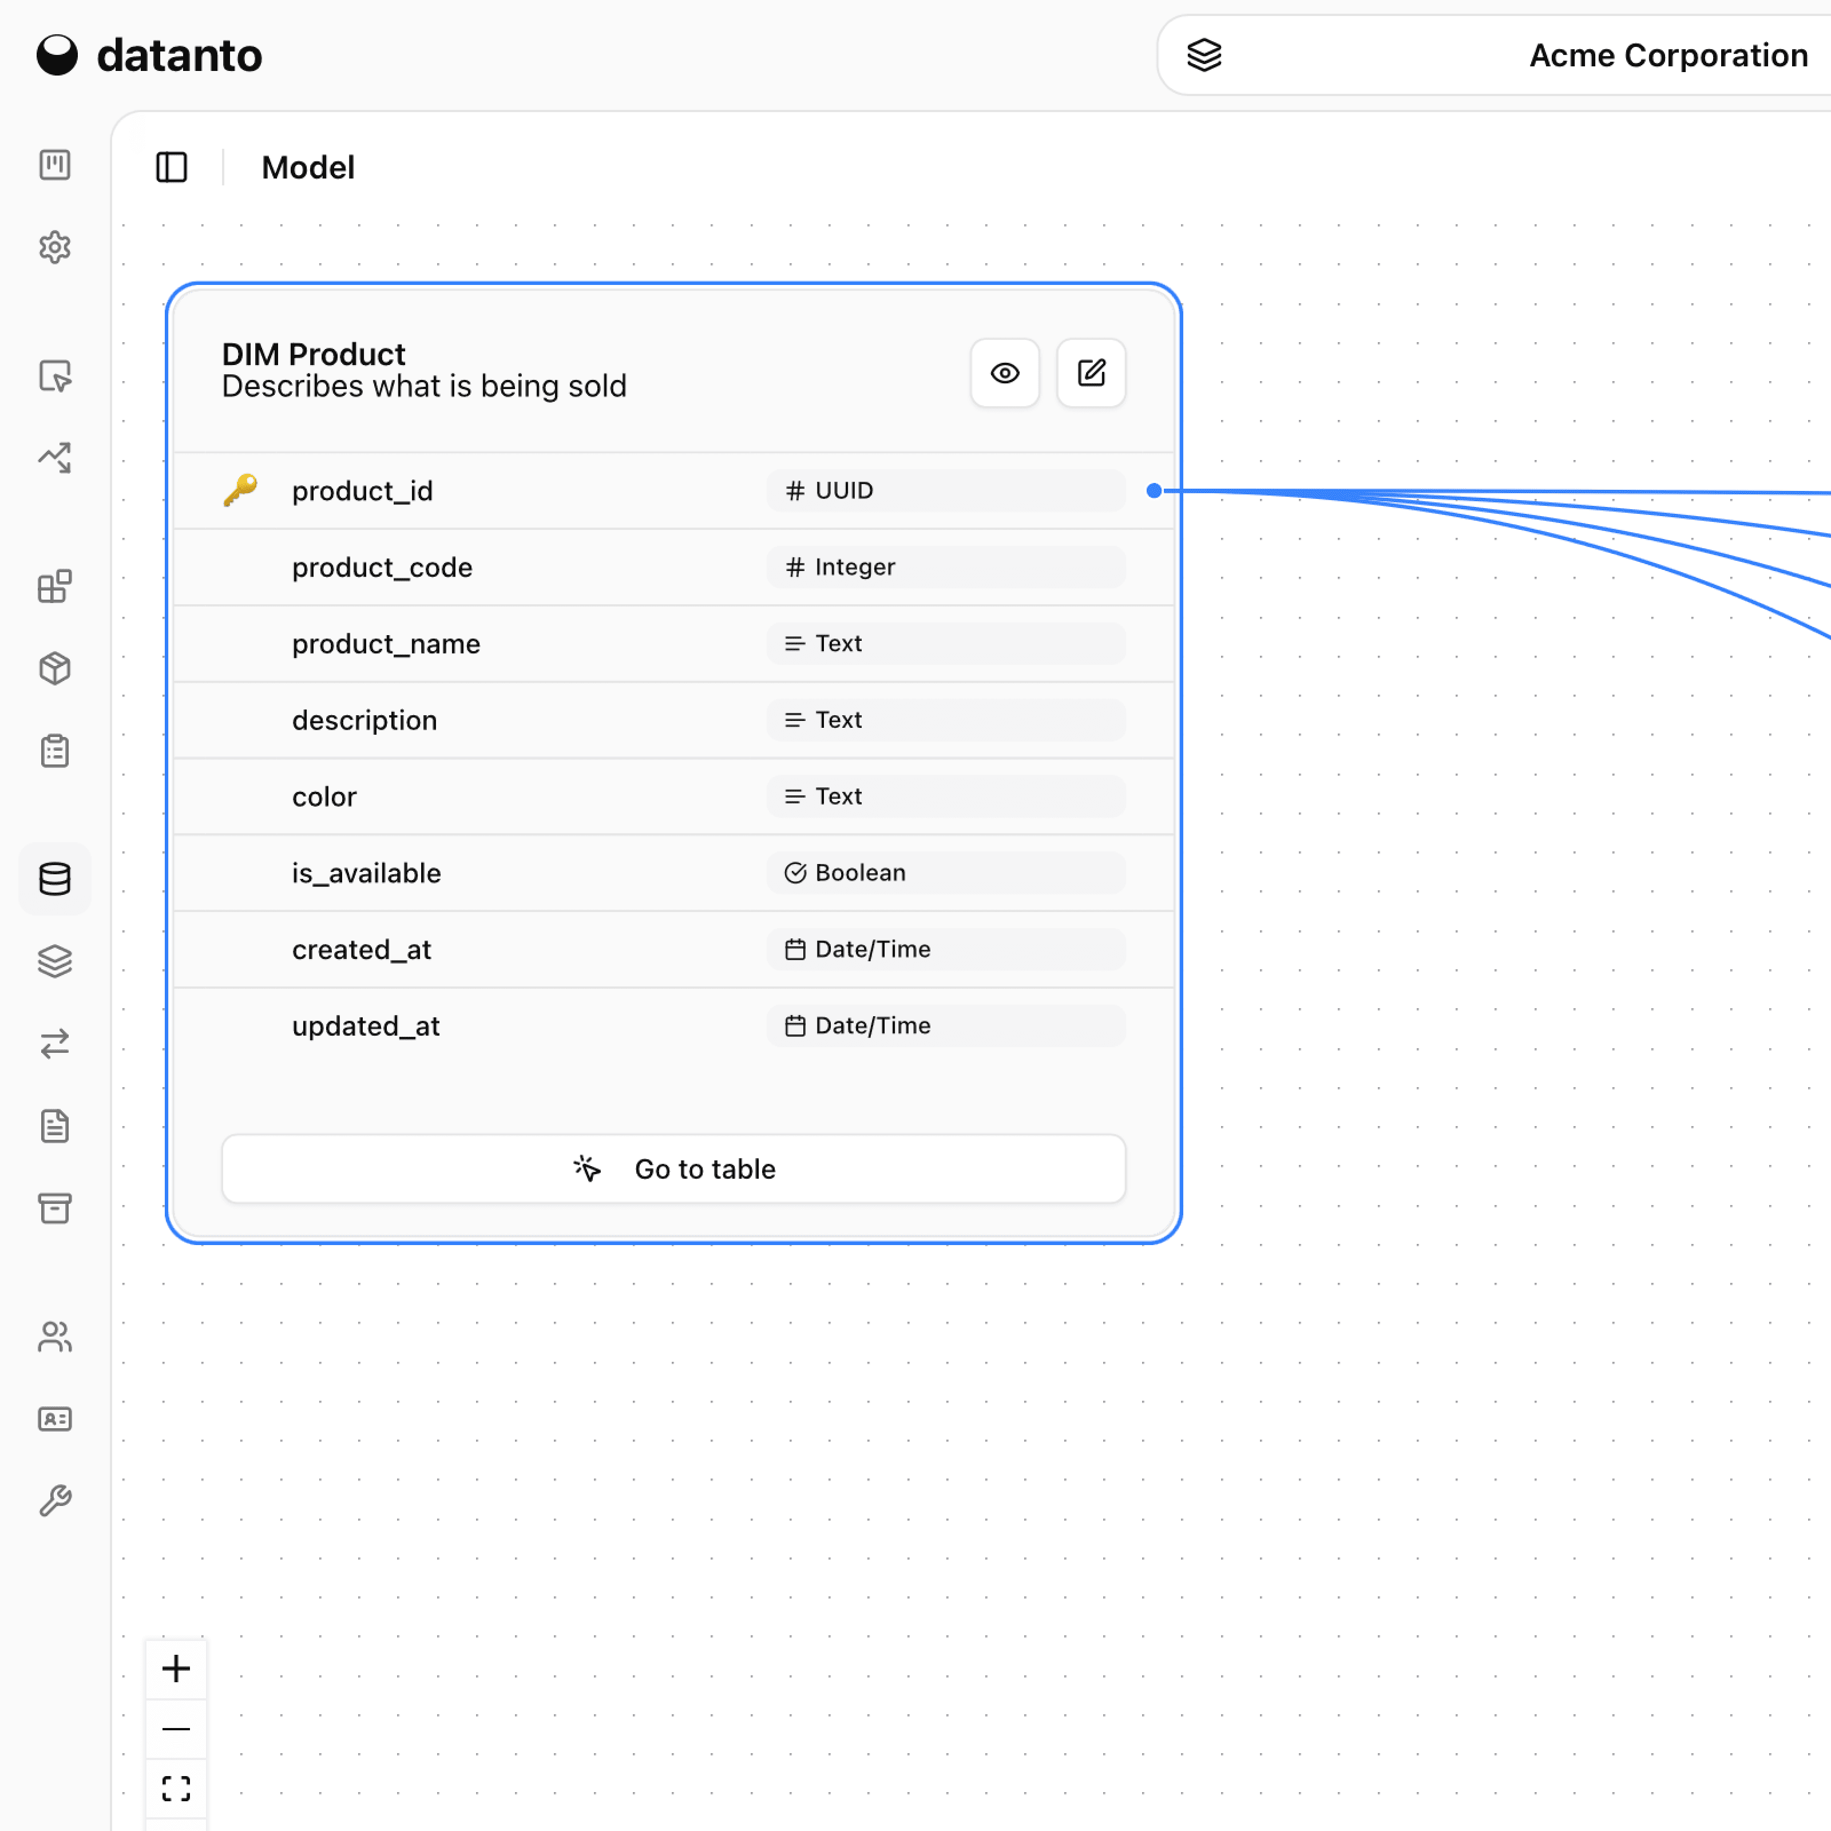This screenshot has height=1831, width=1831.
Task: Toggle the left sidebar panel
Action: [172, 167]
